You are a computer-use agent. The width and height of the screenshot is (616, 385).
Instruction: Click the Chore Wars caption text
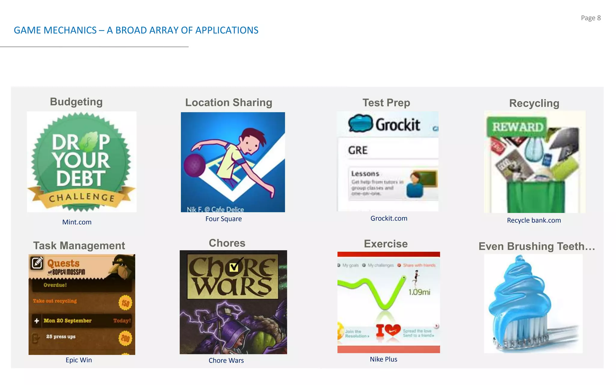[x=226, y=360]
